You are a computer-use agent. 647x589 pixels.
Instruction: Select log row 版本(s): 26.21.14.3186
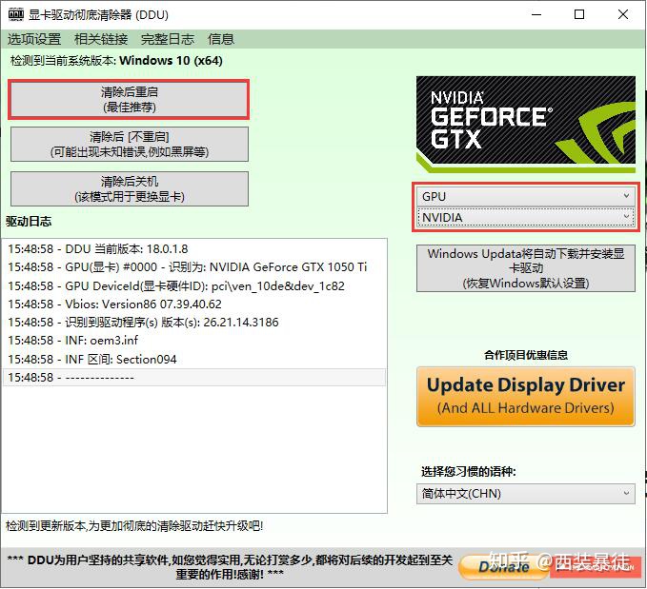point(194,323)
